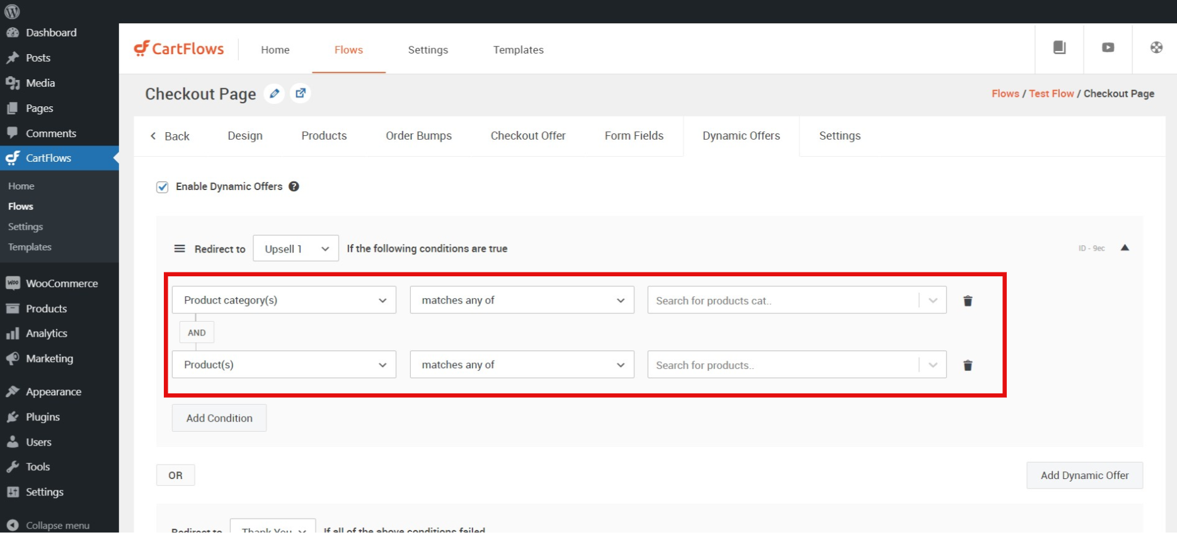
Task: Collapse the dynamic offer rule panel arrow
Action: pyautogui.click(x=1125, y=248)
